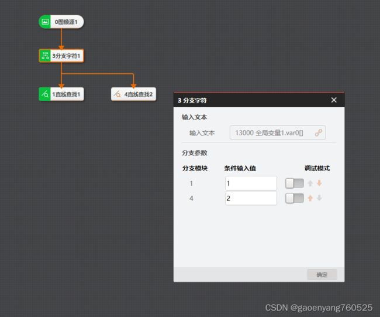Close the 3 分支字符 dialog
380x317 pixels.
coord(334,100)
